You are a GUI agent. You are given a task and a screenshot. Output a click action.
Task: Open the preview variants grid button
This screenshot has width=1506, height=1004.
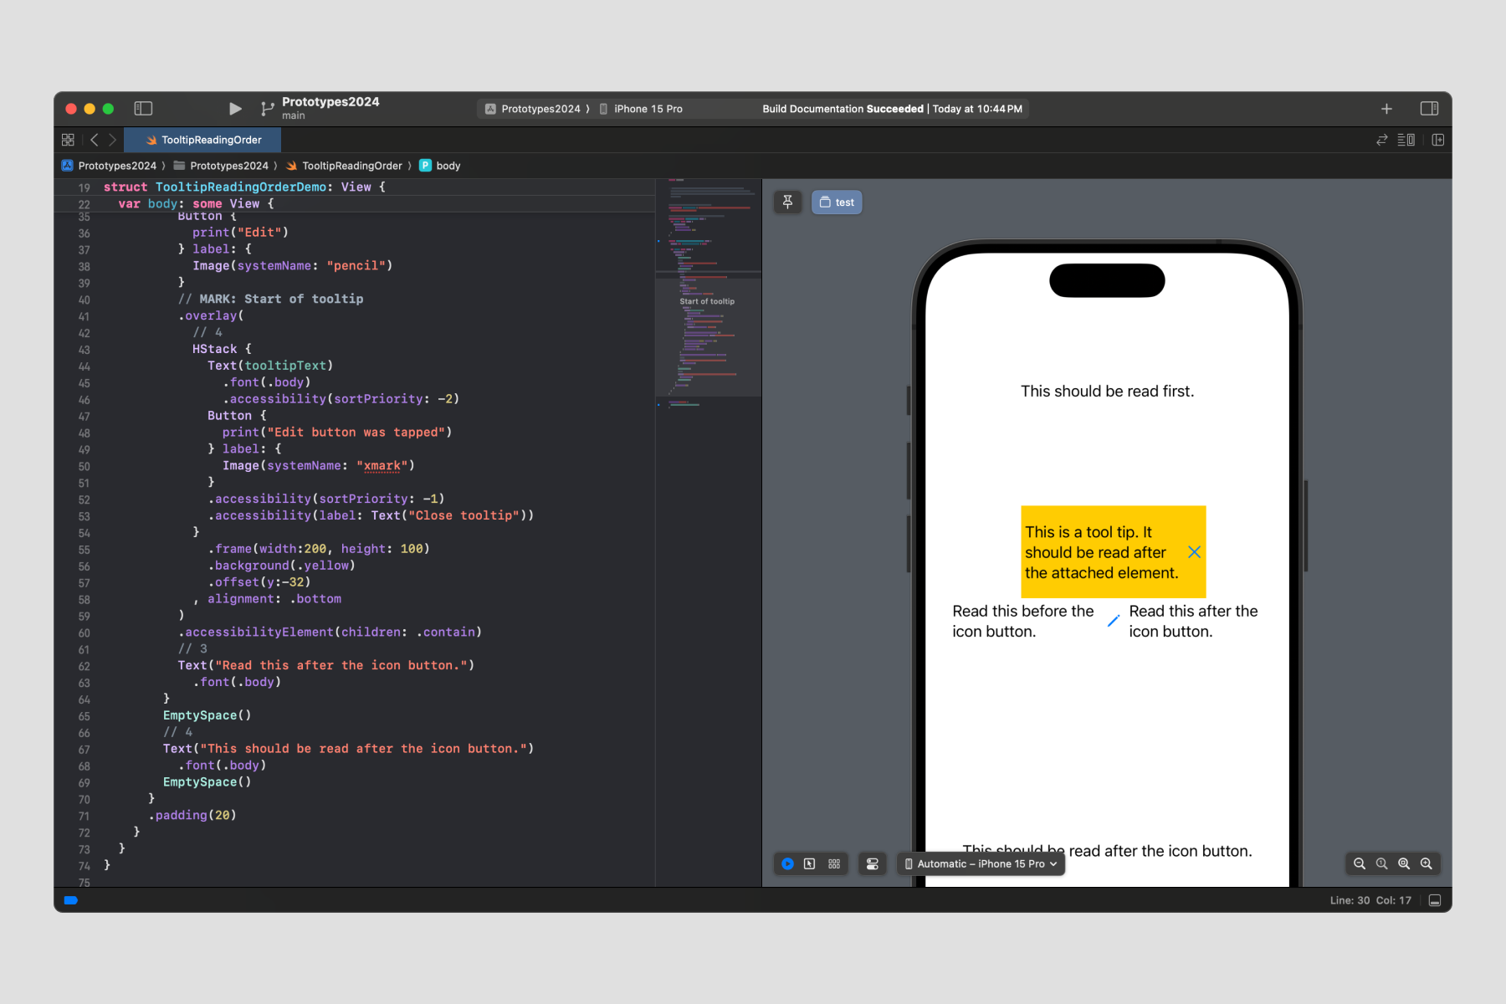point(834,863)
